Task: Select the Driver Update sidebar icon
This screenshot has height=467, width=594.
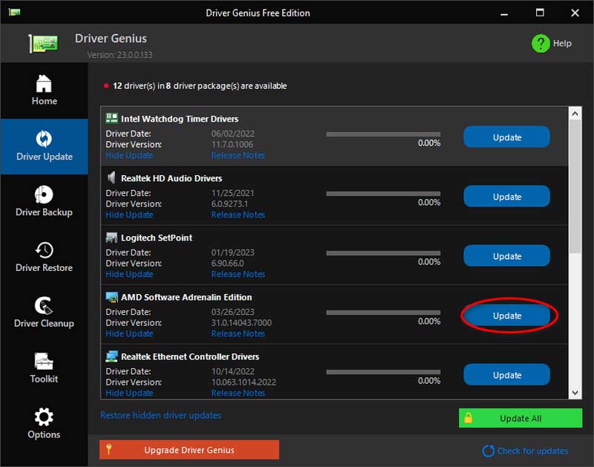Action: point(44,139)
